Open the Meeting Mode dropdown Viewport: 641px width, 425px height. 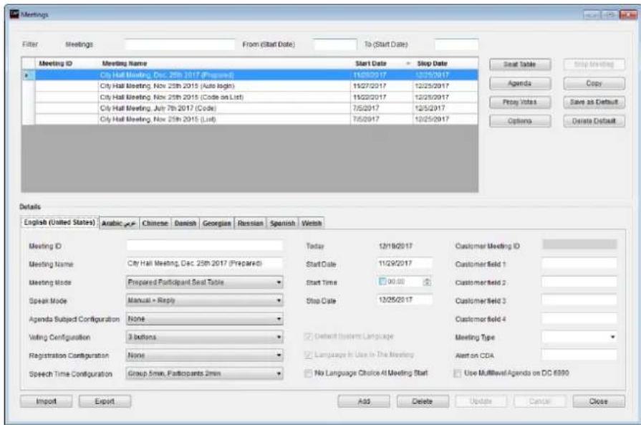tap(204, 282)
